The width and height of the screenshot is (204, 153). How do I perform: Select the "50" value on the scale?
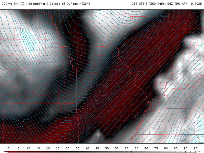[x=107, y=148]
